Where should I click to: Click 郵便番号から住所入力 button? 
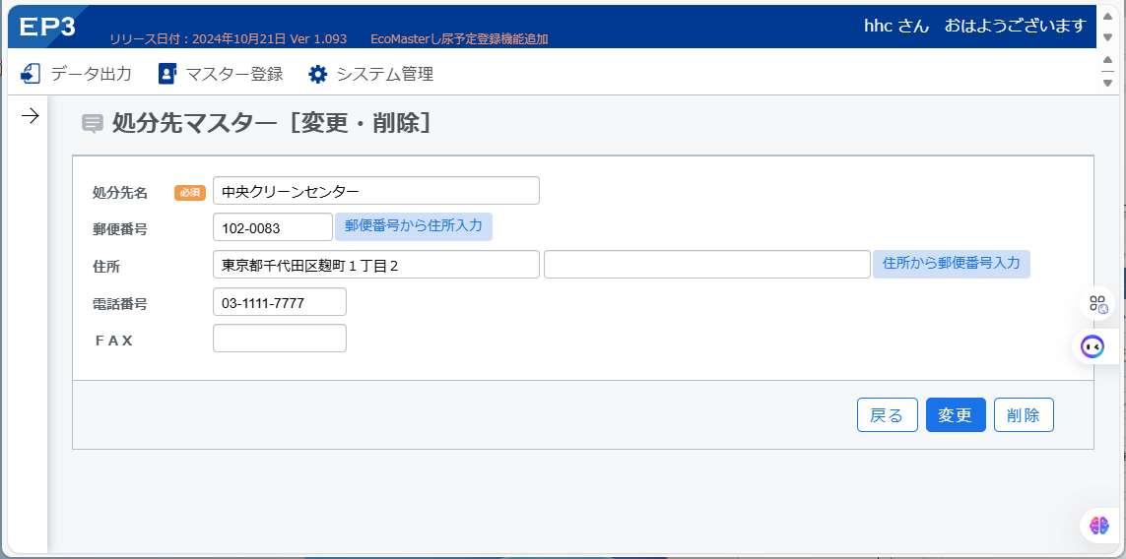(414, 226)
